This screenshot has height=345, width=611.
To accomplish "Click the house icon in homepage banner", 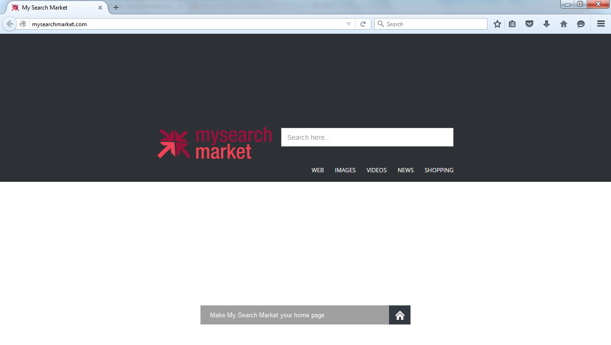I will [x=400, y=315].
